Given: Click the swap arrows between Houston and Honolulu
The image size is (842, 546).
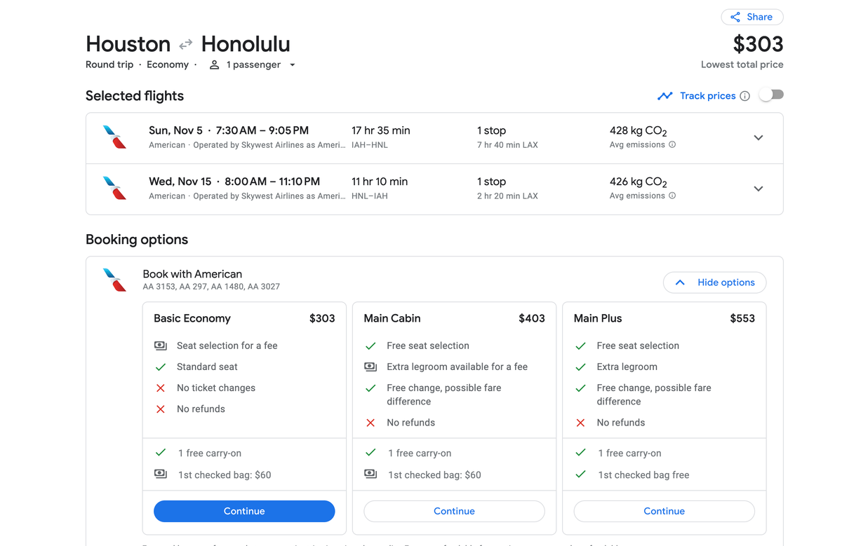Looking at the screenshot, I should coord(185,43).
